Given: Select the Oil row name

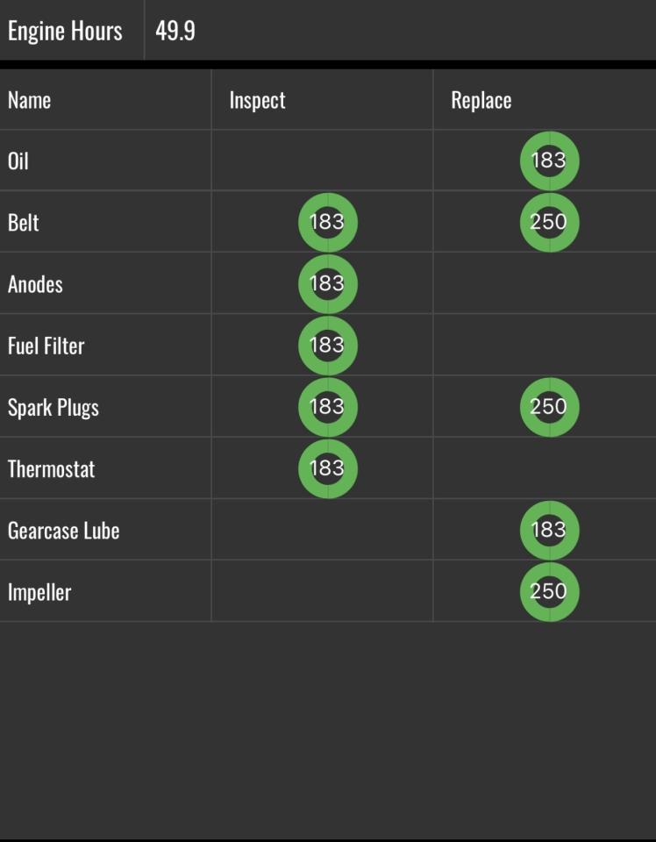Looking at the screenshot, I should click(x=18, y=161).
